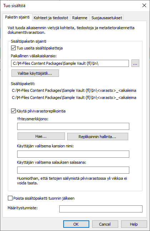This screenshot has width=150, height=231.
Task: Open the Rakenne tab
Action: [80, 18]
